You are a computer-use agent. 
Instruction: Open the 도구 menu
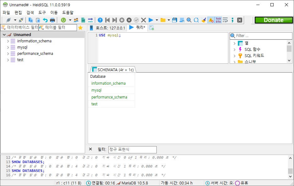[42, 13]
